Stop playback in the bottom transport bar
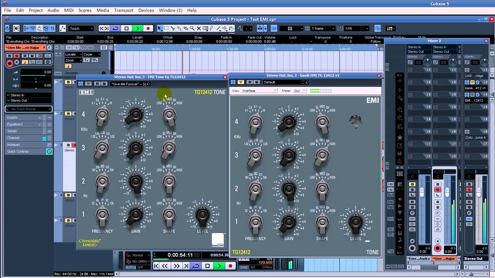The image size is (495, 278). pyautogui.click(x=207, y=266)
